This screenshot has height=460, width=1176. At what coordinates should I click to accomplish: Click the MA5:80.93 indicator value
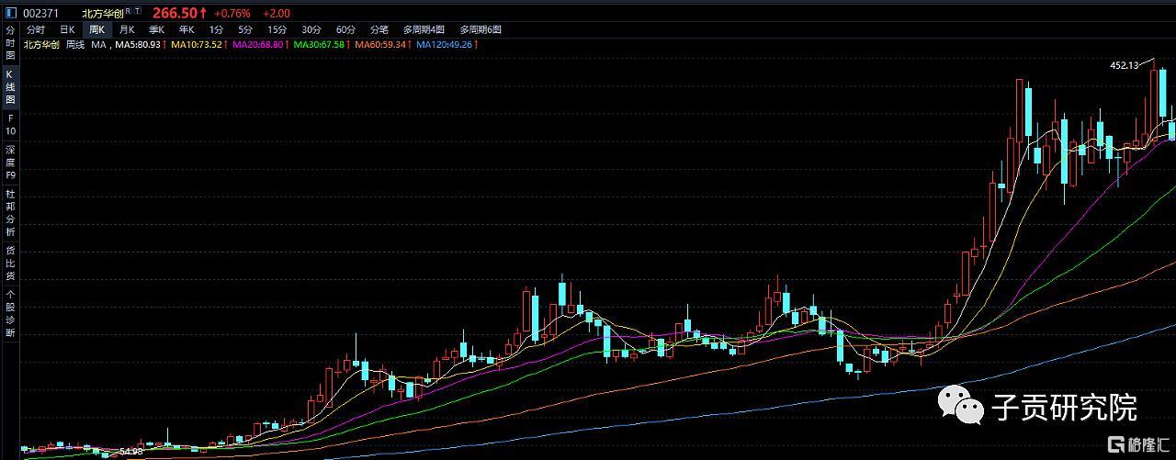140,44
